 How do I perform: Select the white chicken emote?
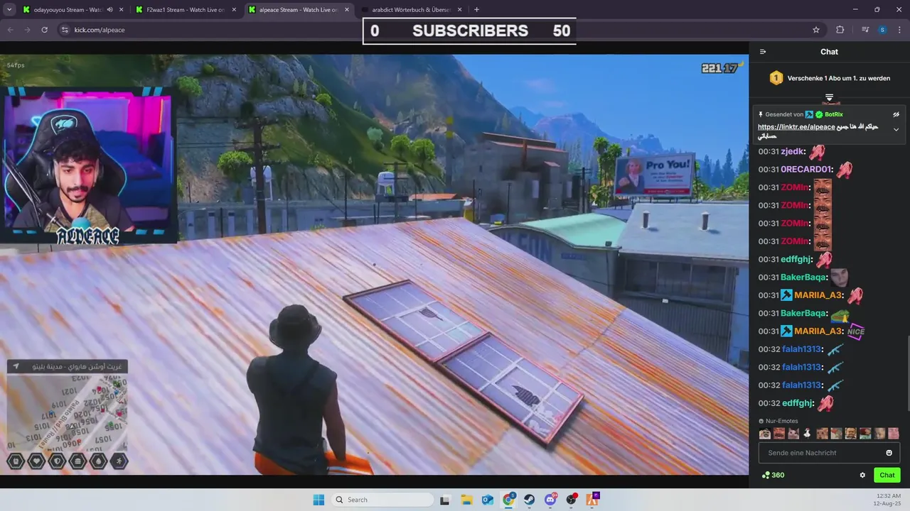tap(807, 434)
